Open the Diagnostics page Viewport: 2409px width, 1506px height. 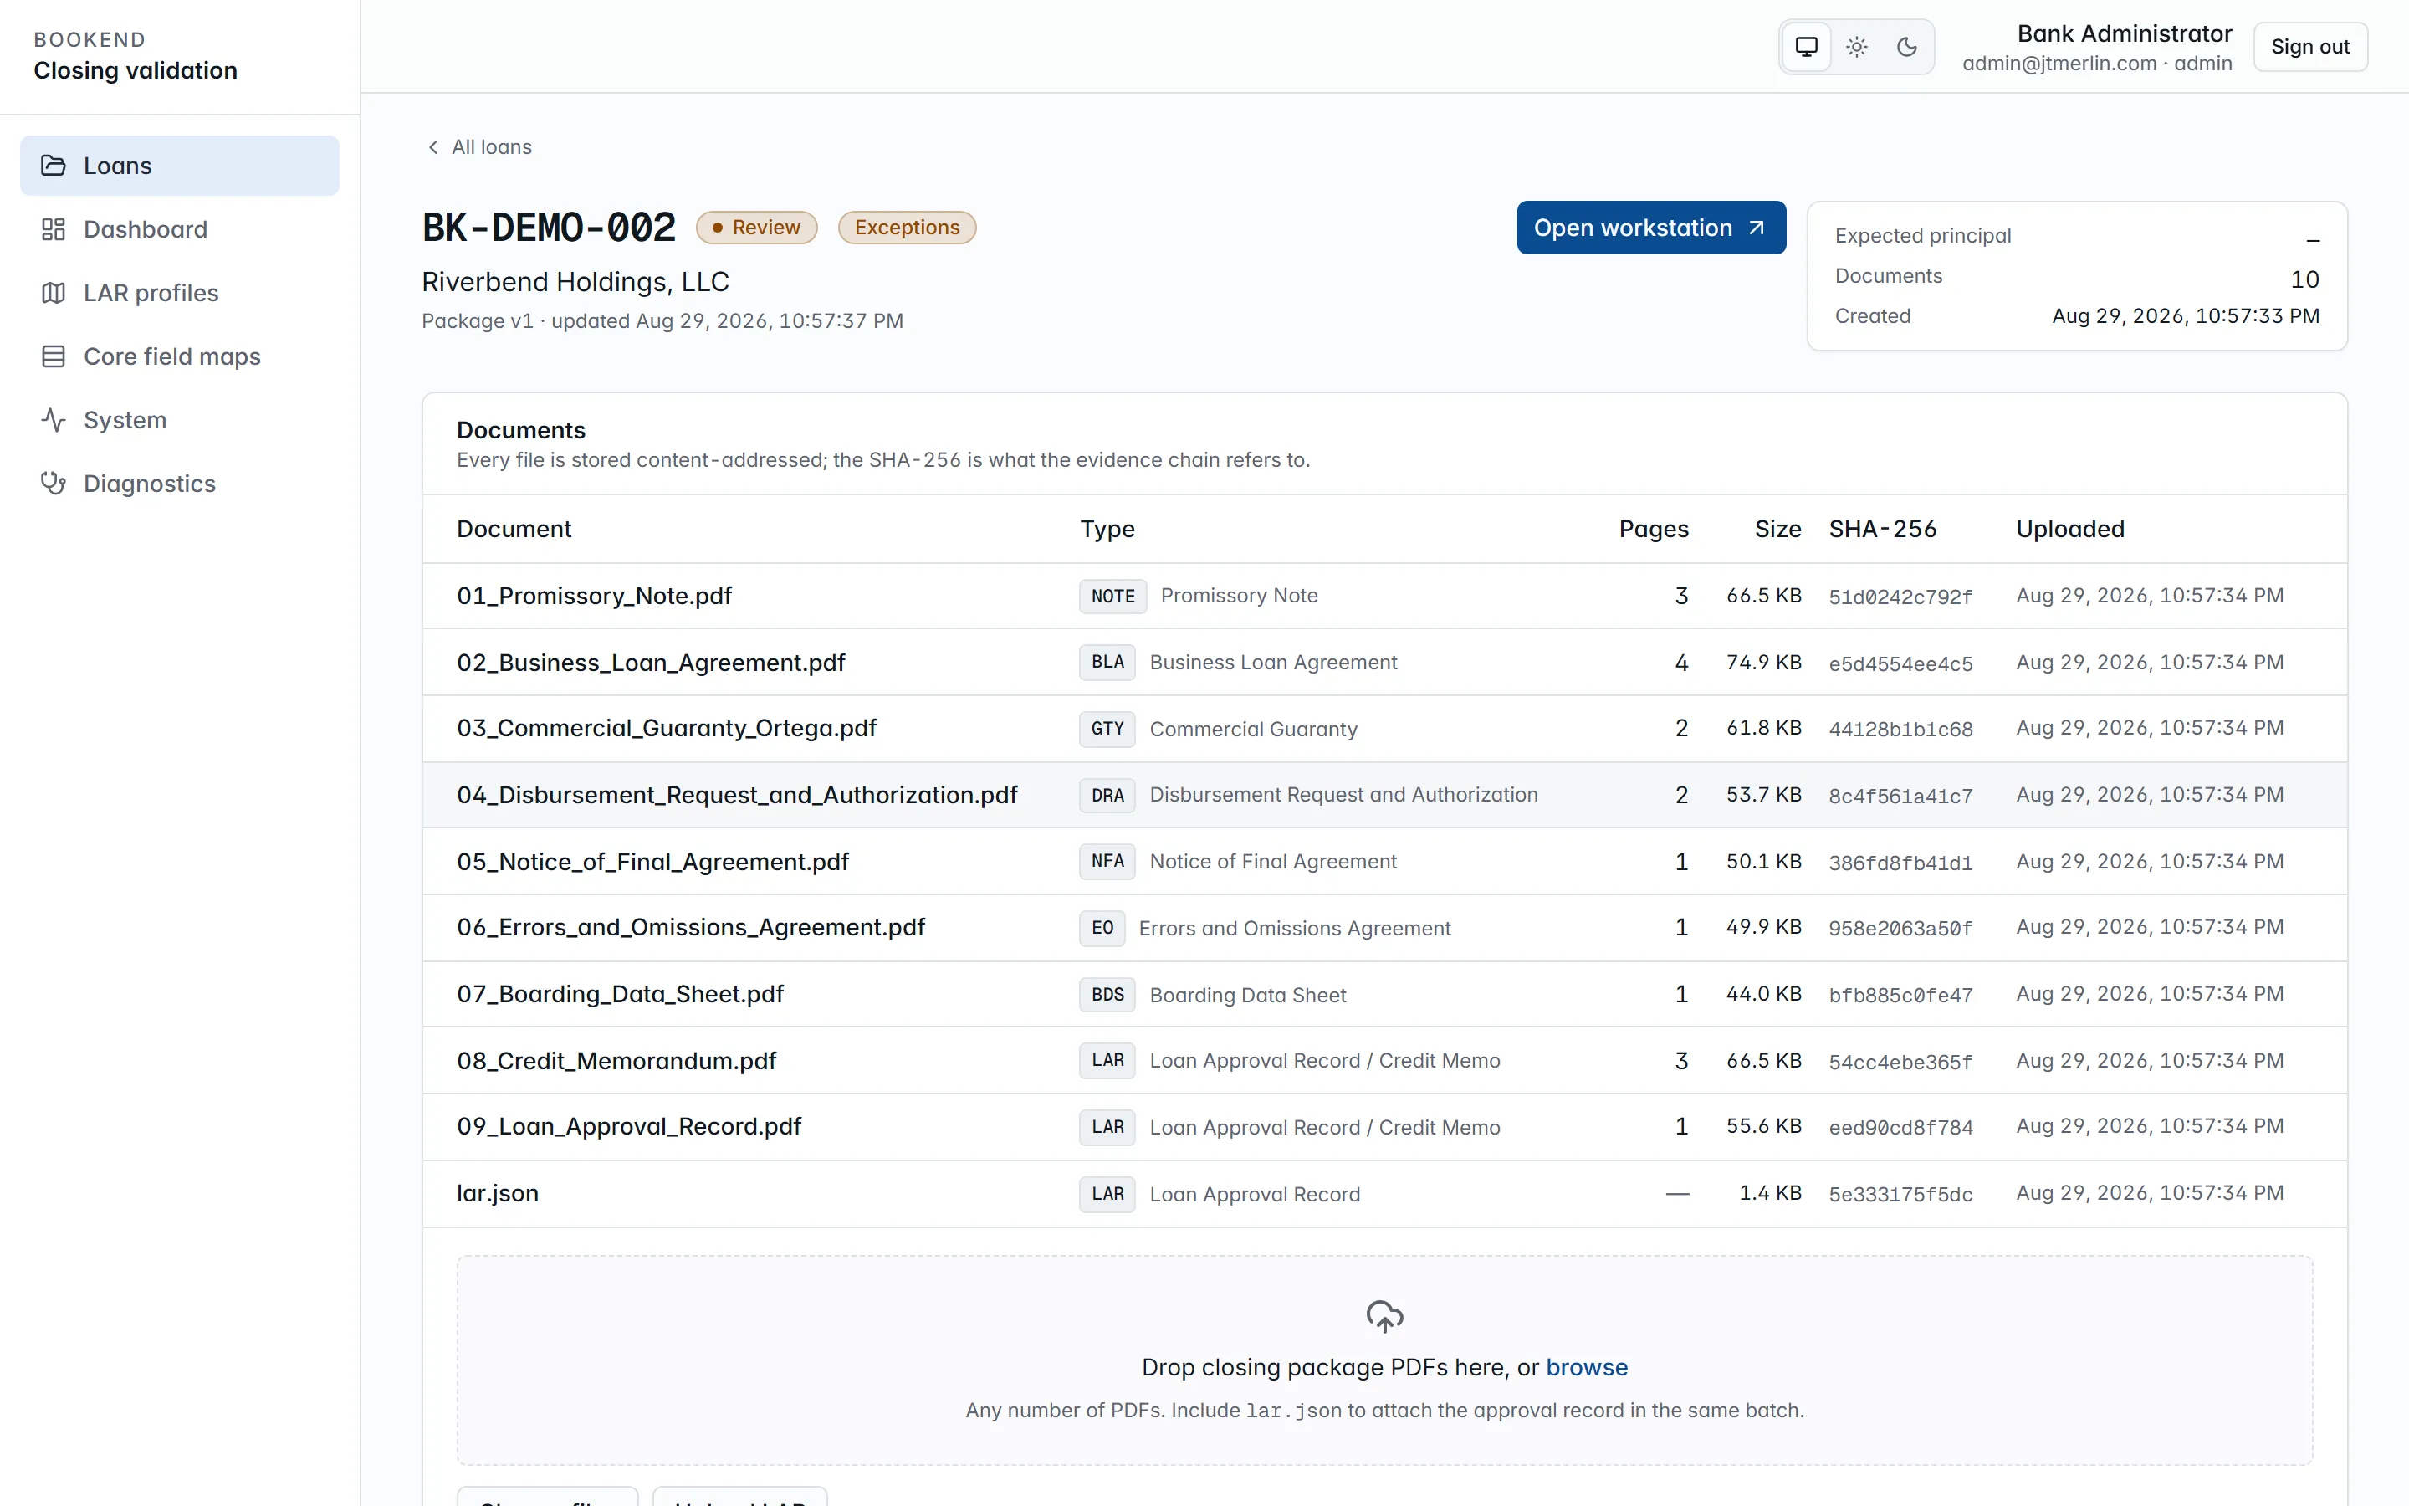coord(179,483)
